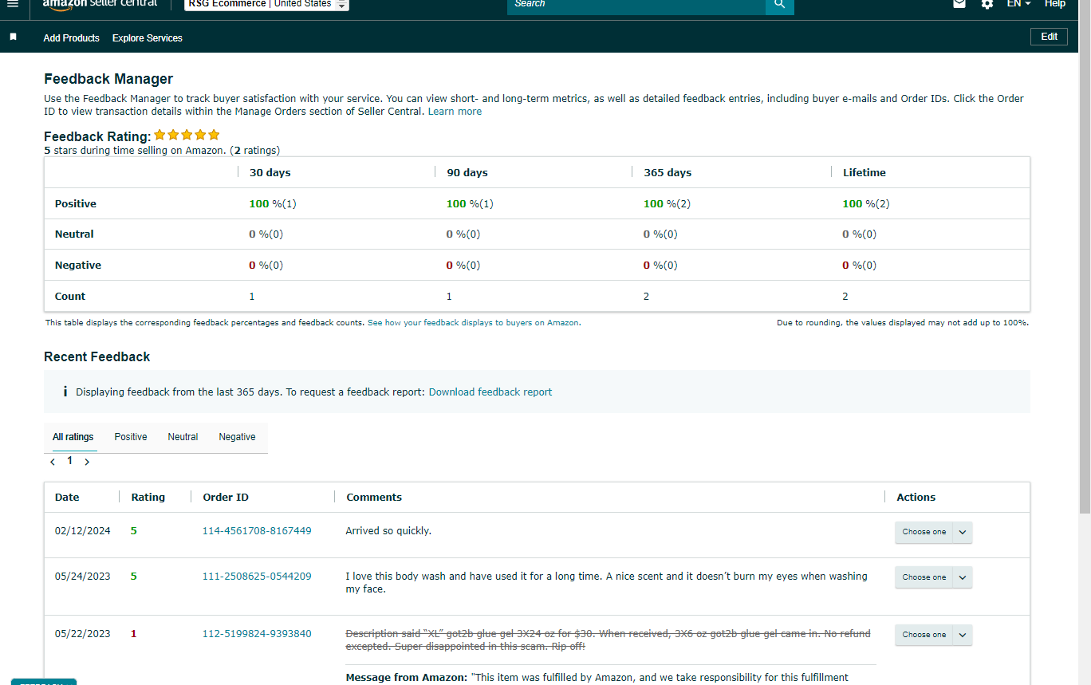The width and height of the screenshot is (1091, 685).
Task: Open Explore Services from the top bar
Action: (148, 38)
